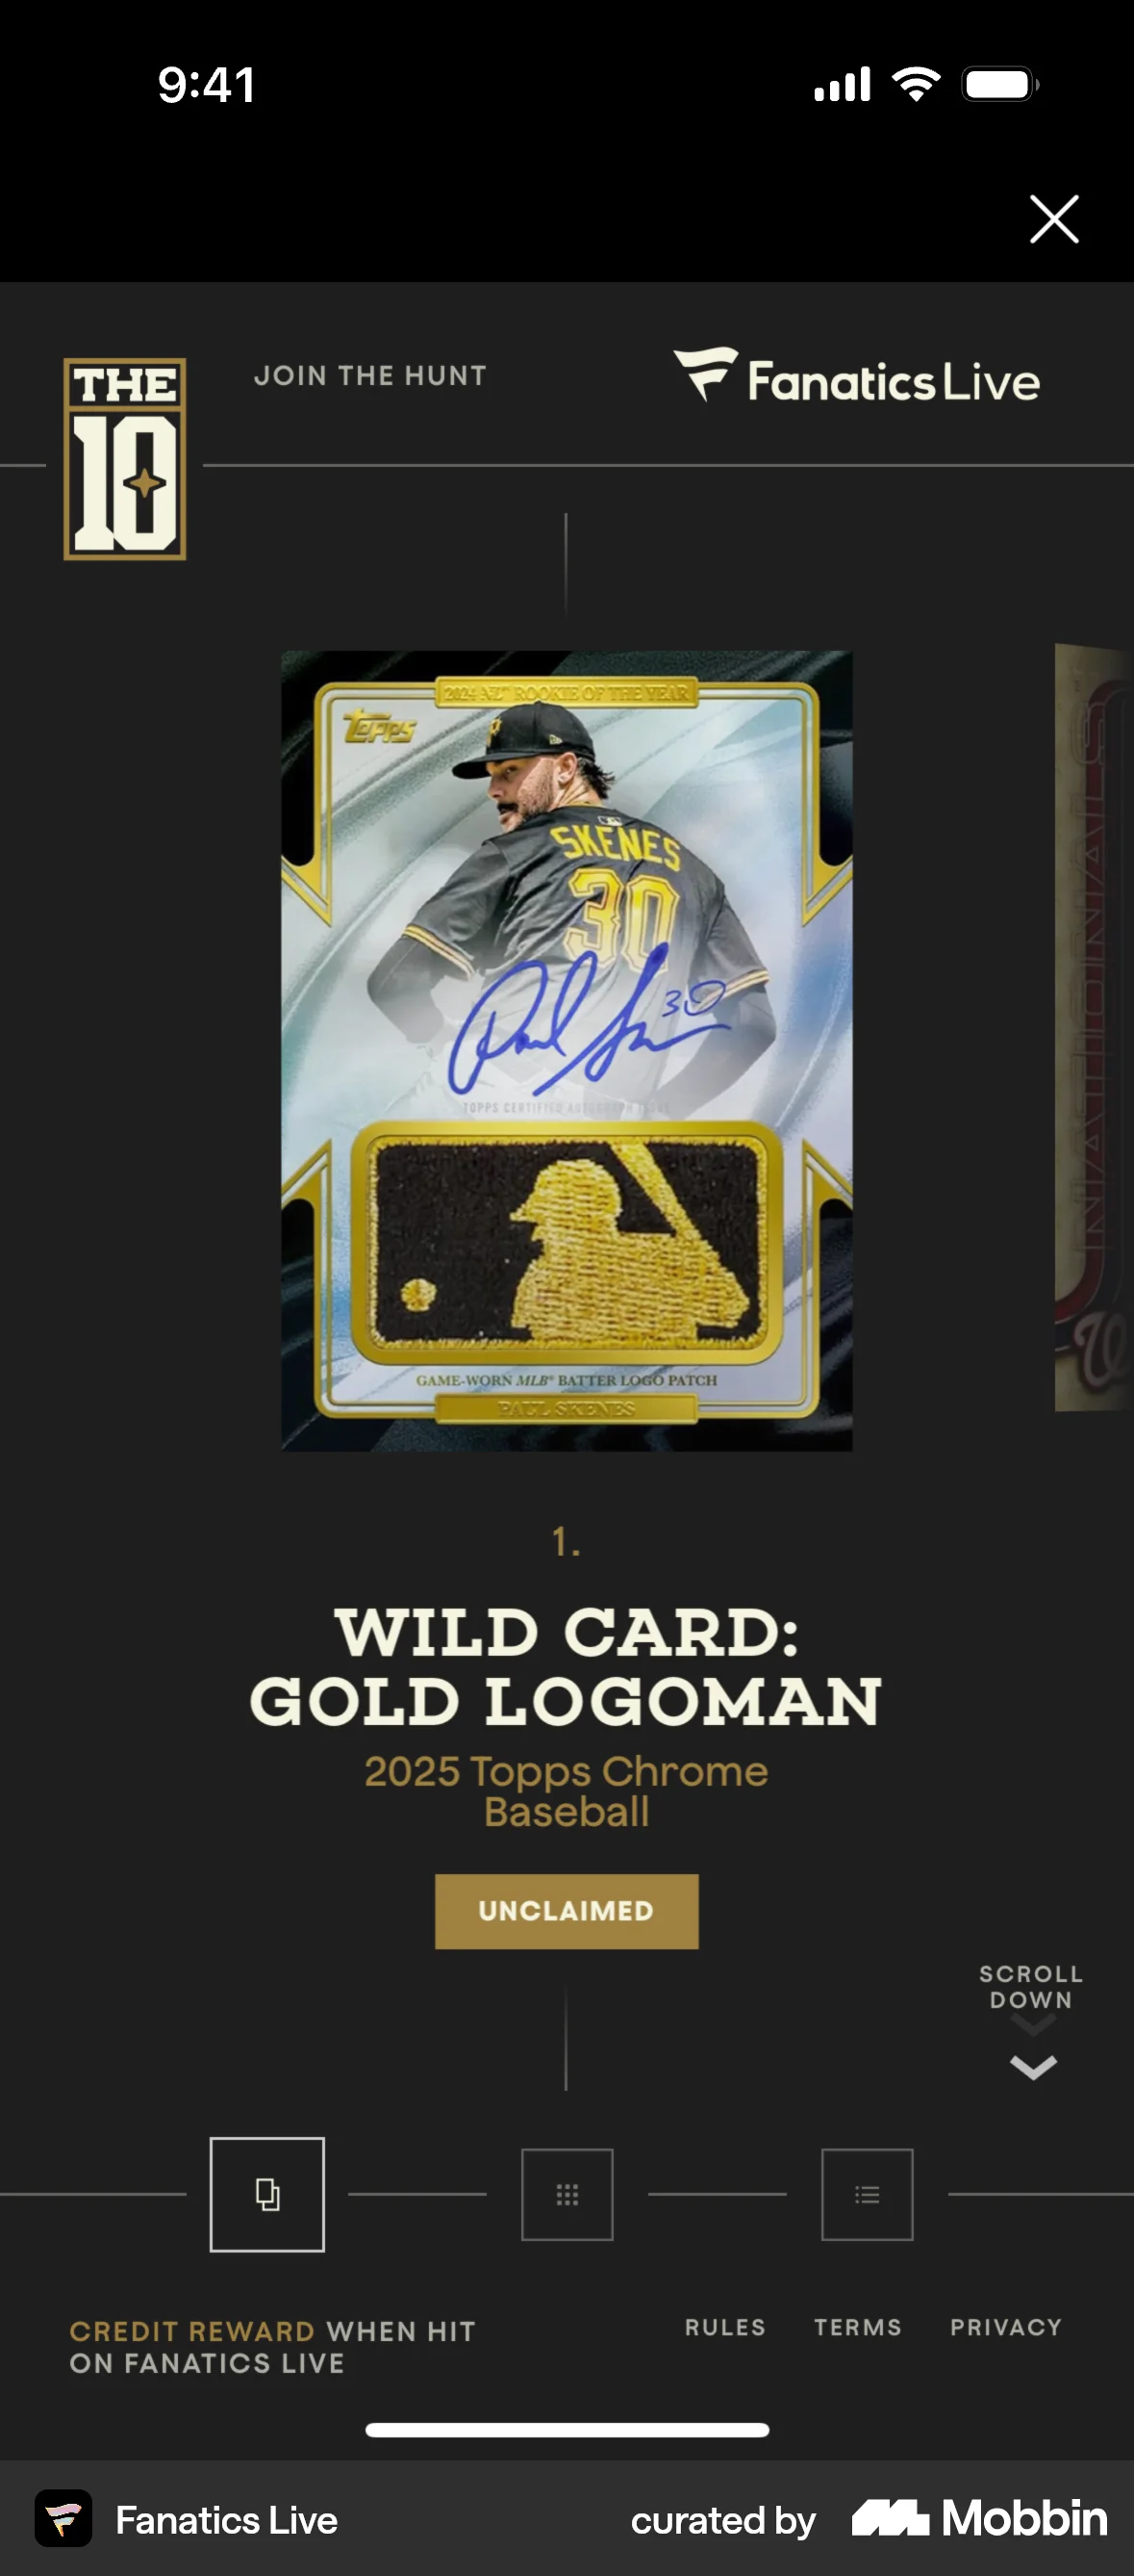Tap the Wi-Fi status icon

917,84
